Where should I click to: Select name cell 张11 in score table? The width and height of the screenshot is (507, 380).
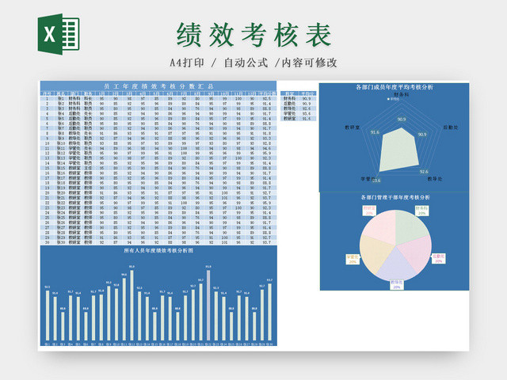(60, 148)
